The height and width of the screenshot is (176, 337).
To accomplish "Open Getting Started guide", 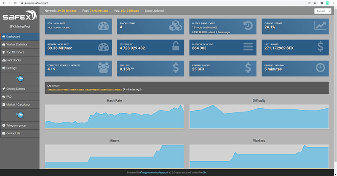I will tap(20, 89).
